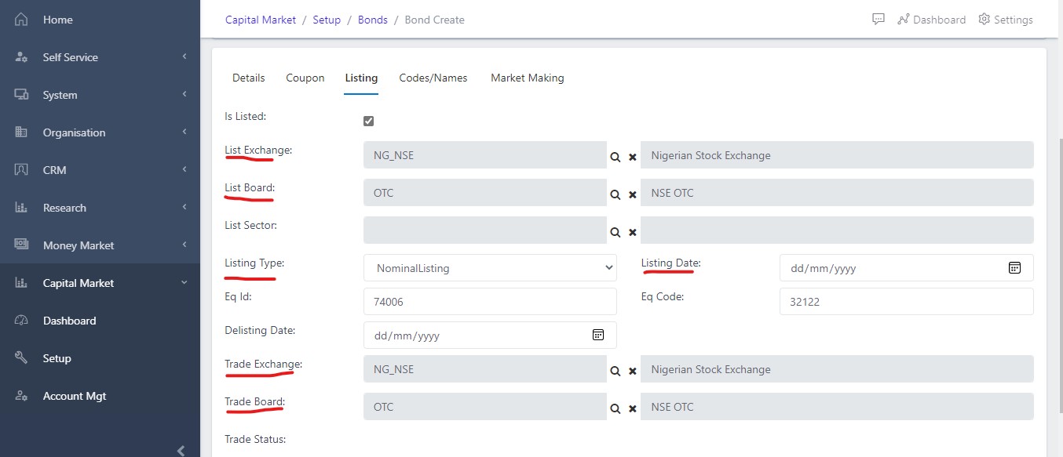Click the Trade Board search magnifier icon
The width and height of the screenshot is (1063, 457).
pos(616,408)
